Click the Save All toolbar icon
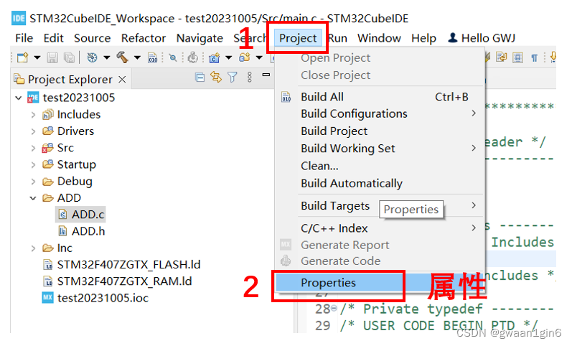The width and height of the screenshot is (572, 346). pos(69,57)
